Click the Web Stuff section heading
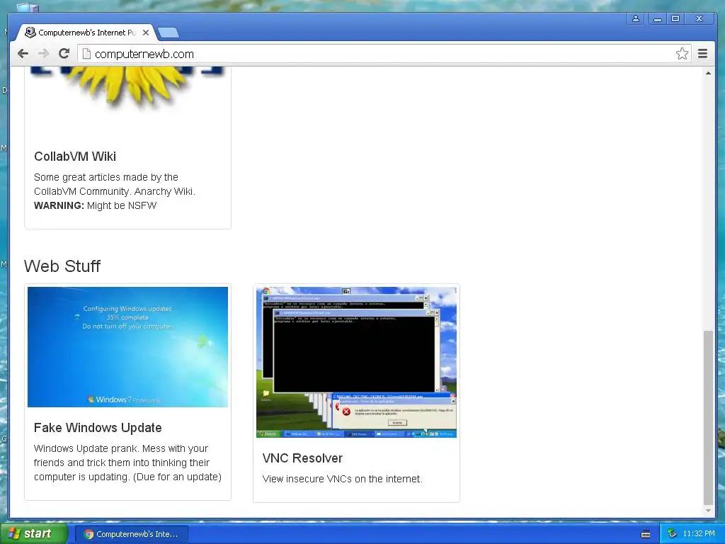The image size is (725, 544). pyautogui.click(x=62, y=266)
